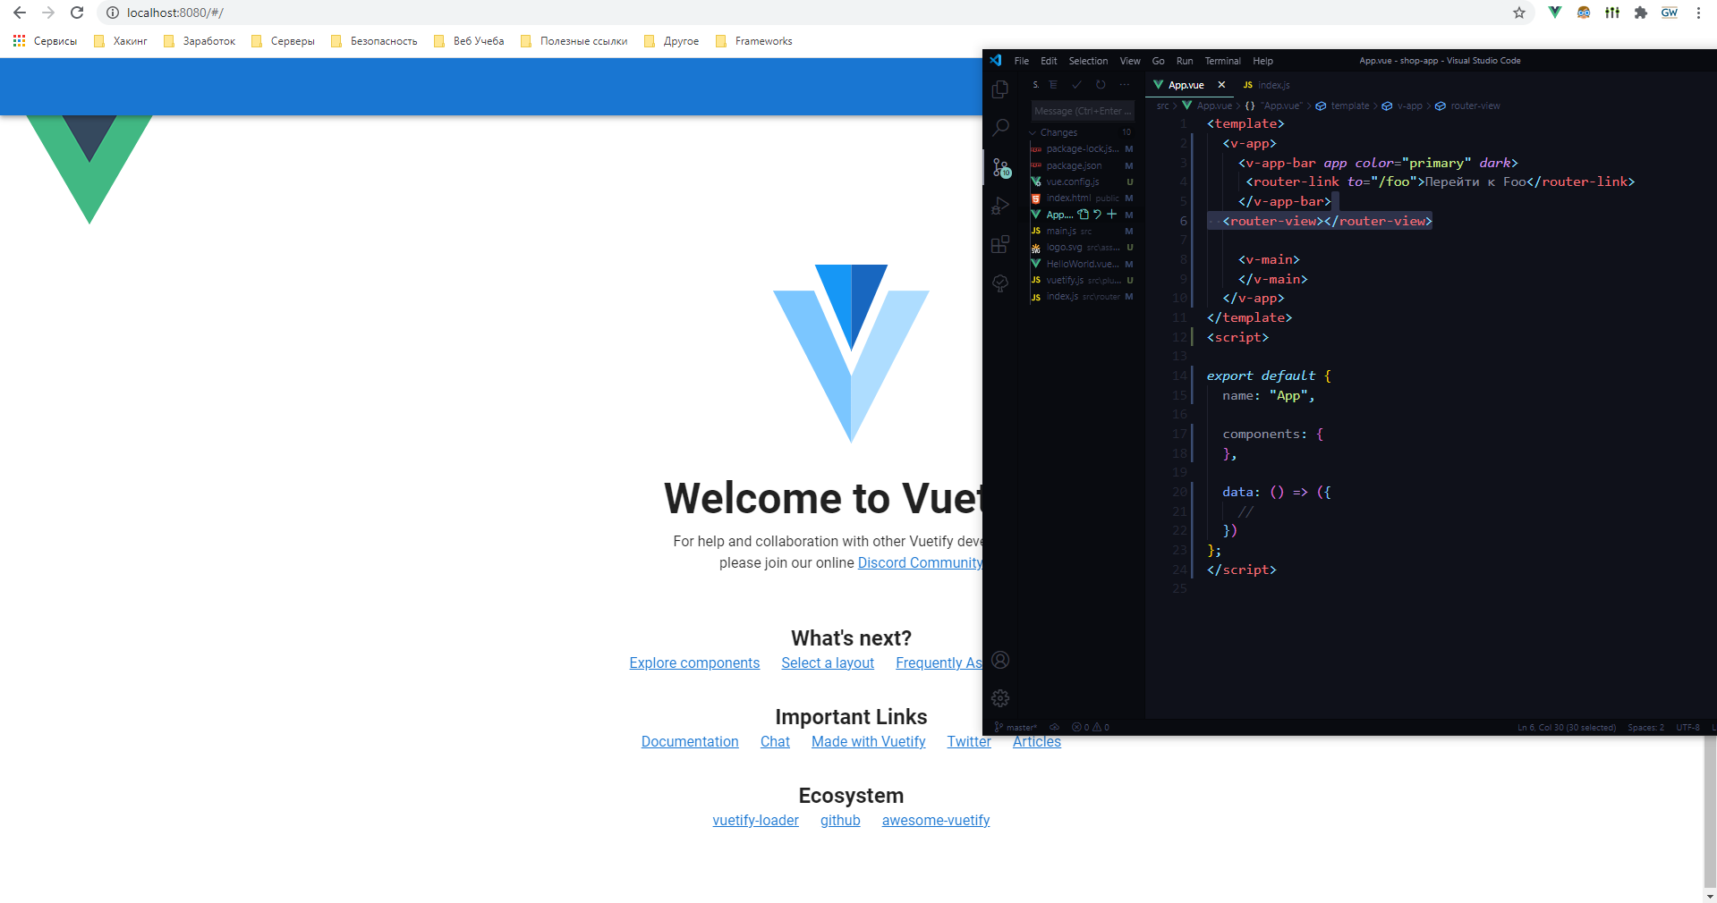Select HelloWorld.vue in the Changes list
The width and height of the screenshot is (1717, 903).
tap(1082, 264)
